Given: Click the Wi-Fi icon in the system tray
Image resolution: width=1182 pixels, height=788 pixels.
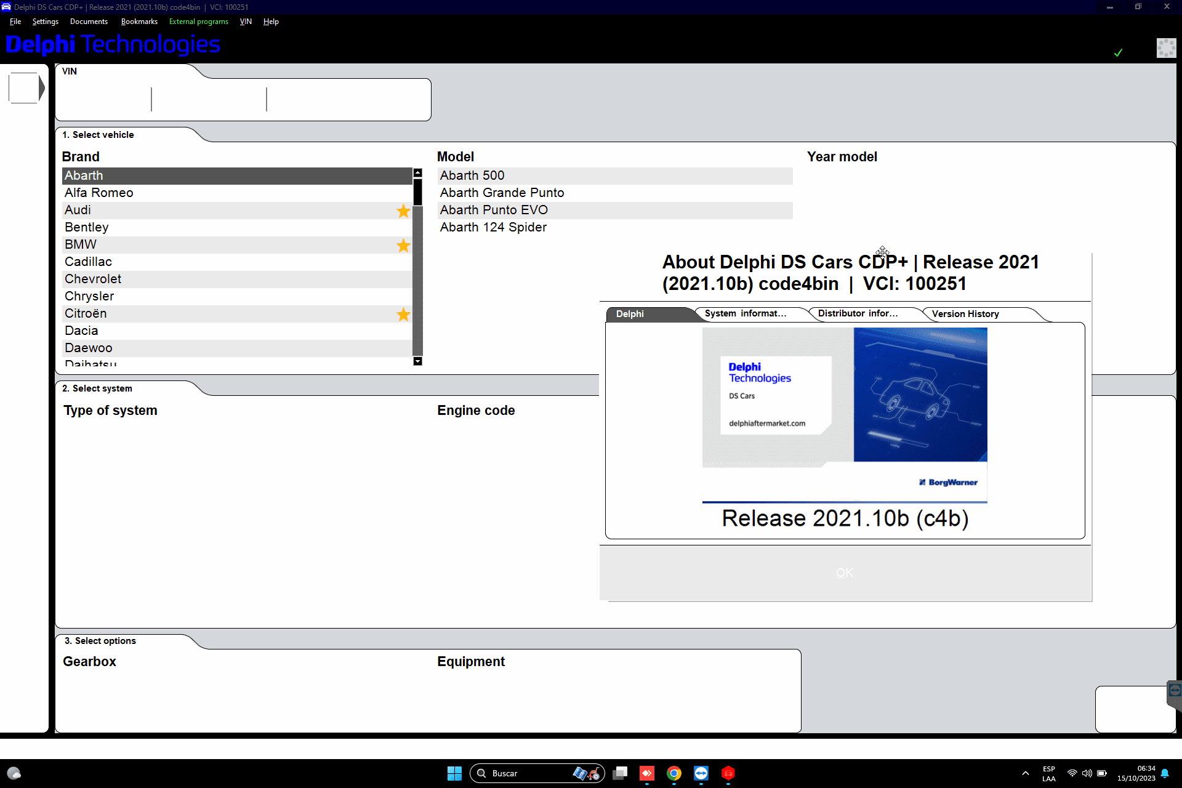Looking at the screenshot, I should (x=1072, y=773).
